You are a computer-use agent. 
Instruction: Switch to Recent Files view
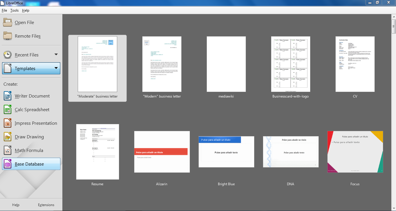point(27,55)
